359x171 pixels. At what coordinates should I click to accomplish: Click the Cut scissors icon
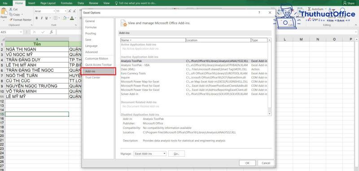tap(10, 9)
